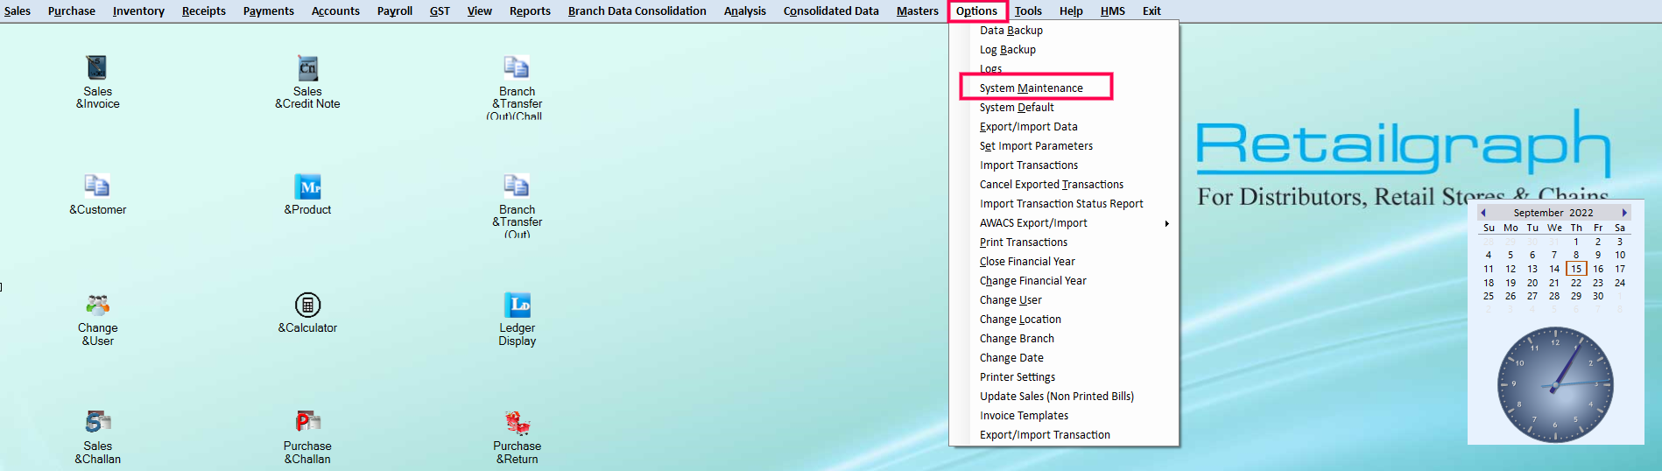This screenshot has height=471, width=1662.
Task: Go to next month in calendar
Action: 1624,213
